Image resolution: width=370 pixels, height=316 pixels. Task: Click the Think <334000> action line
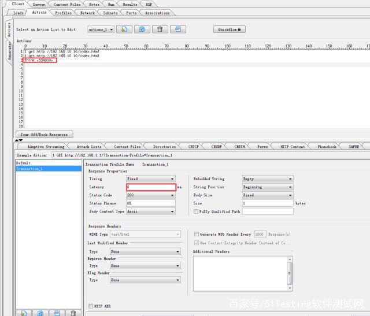click(40, 60)
